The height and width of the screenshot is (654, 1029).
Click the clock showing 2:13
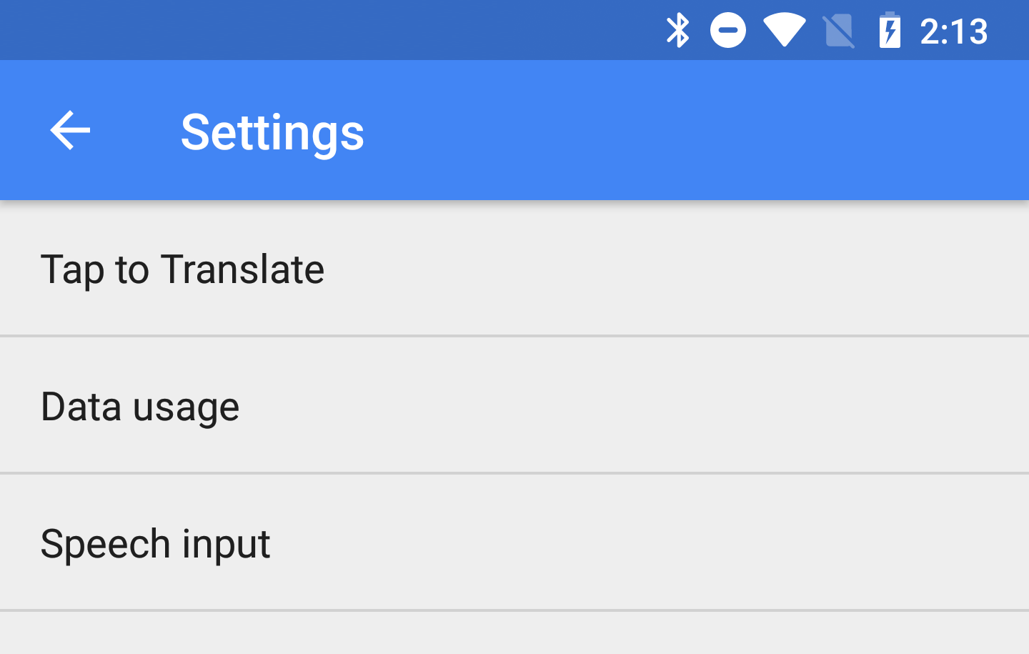(x=953, y=29)
